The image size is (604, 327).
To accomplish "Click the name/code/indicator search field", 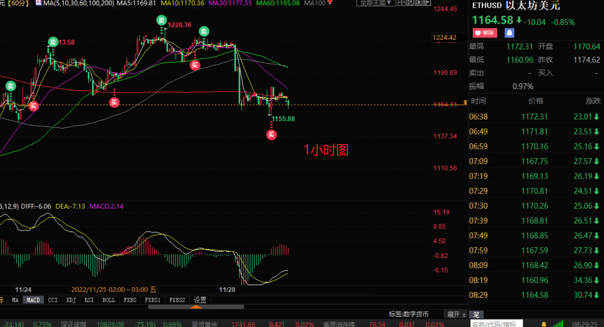I will 496,324.
